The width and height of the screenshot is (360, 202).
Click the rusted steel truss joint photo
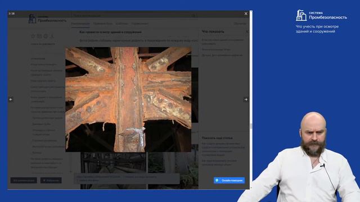click(128, 99)
